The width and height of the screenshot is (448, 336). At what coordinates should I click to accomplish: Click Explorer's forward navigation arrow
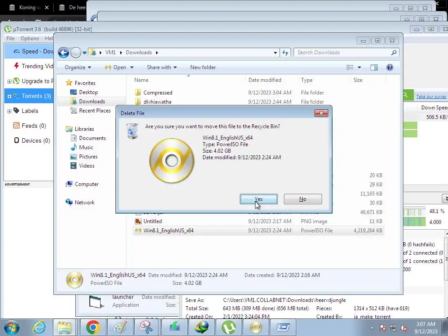76,52
